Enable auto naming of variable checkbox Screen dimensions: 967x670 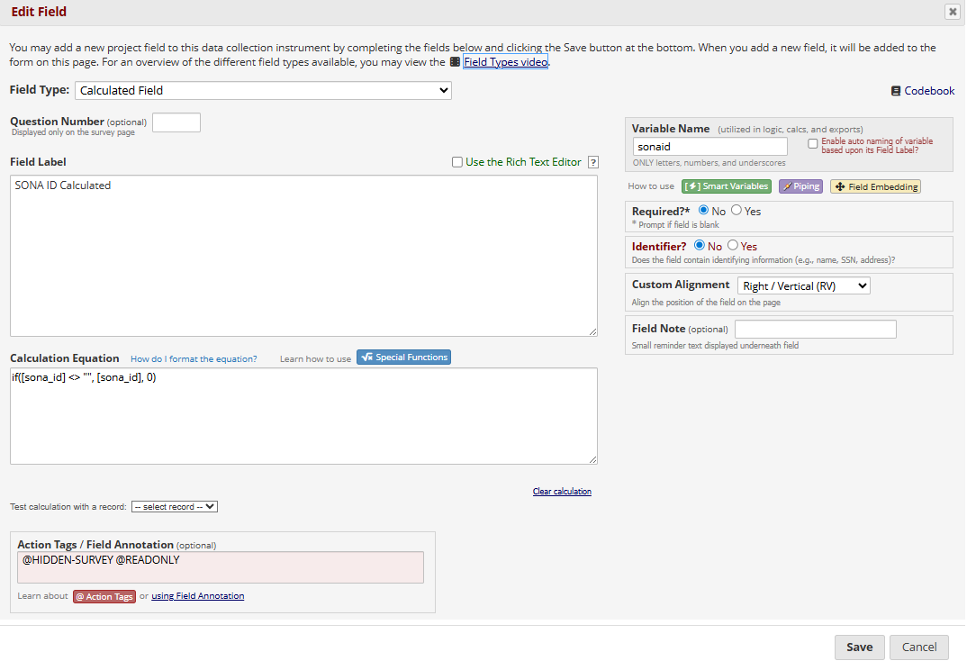813,142
